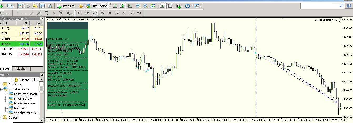Expand the Profiles dropdown arrow
Viewport: 353px width, 123px height.
[13, 6]
